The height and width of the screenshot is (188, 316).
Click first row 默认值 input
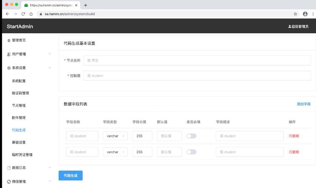click(169, 136)
